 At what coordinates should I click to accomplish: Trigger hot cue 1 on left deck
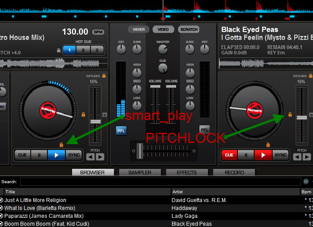point(69,50)
